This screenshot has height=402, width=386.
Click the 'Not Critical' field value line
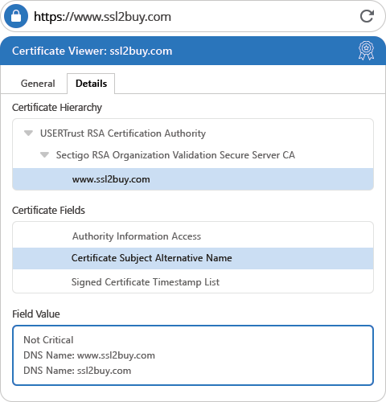pos(48,340)
